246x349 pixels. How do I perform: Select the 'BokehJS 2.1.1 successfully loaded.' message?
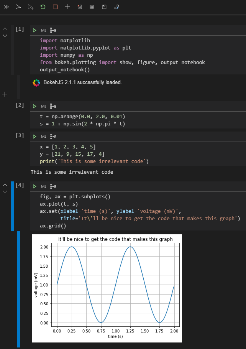(x=82, y=82)
